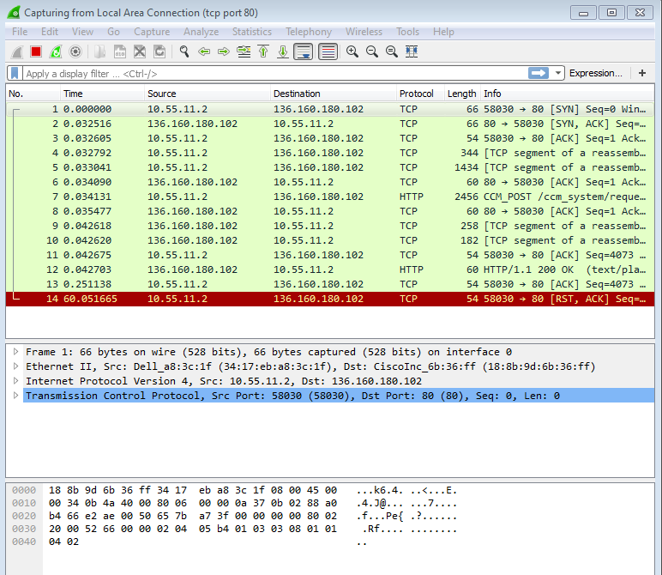The height and width of the screenshot is (575, 662).
Task: Open the display filter history dropdown
Action: pos(557,73)
